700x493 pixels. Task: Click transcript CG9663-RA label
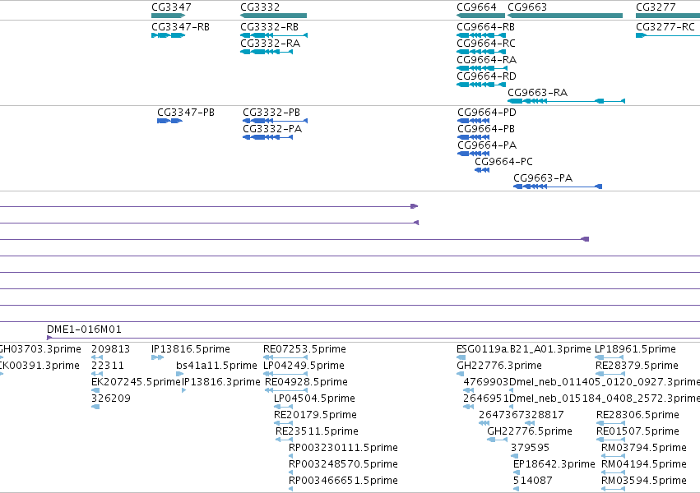537,93
